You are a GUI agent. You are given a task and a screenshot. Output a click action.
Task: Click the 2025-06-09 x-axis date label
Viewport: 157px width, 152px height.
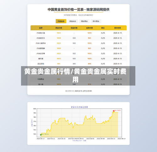[100, 139]
